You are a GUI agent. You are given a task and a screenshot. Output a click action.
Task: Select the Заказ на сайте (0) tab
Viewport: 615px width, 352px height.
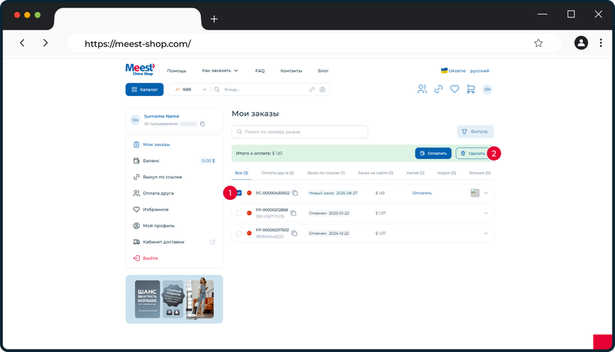[x=375, y=173]
